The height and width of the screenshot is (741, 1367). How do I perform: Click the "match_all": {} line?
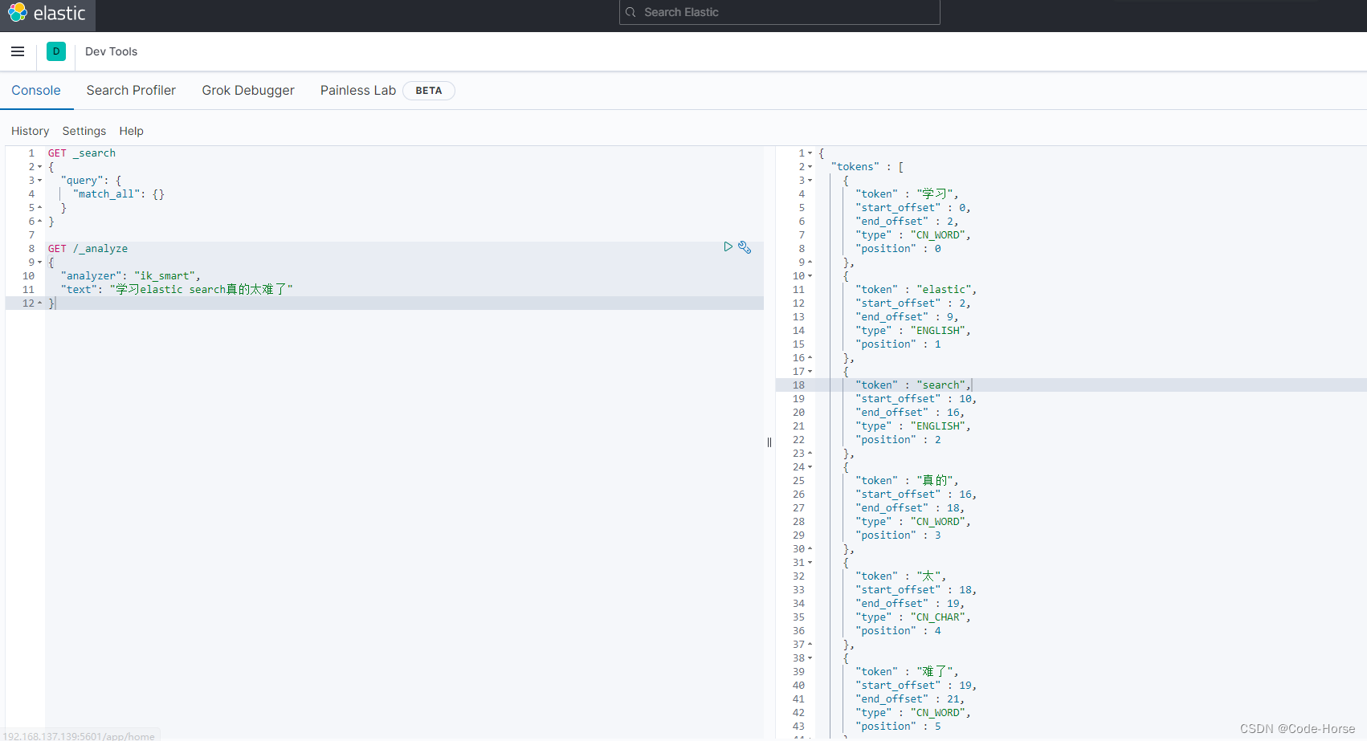119,194
